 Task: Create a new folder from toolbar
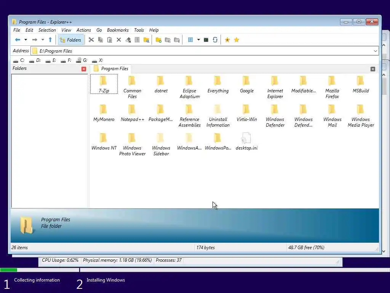(x=158, y=40)
